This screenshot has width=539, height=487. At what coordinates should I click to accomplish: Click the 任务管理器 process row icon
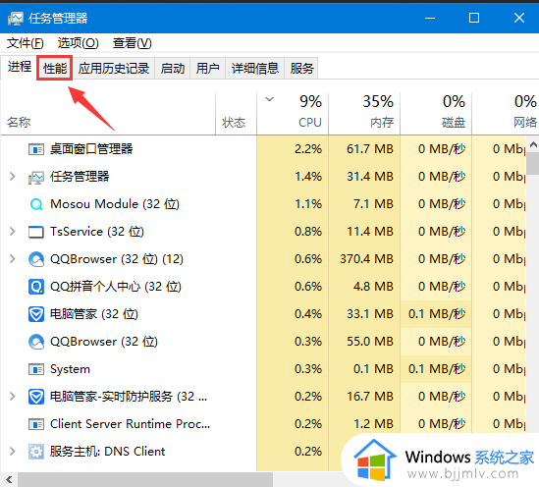point(36,177)
